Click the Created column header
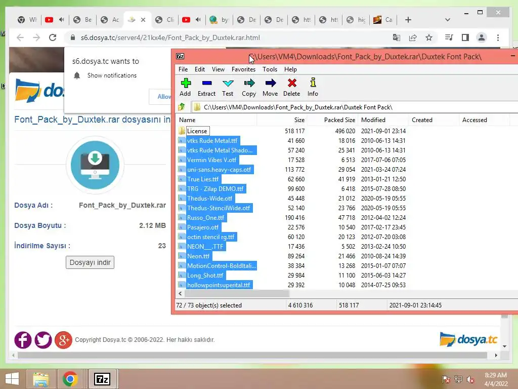 [x=433, y=120]
